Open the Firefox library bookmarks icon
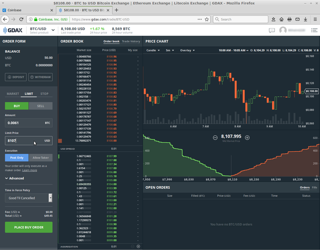The width and height of the screenshot is (320, 250). tap(273, 19)
